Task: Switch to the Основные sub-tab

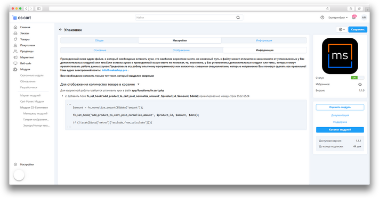Action: (x=100, y=50)
